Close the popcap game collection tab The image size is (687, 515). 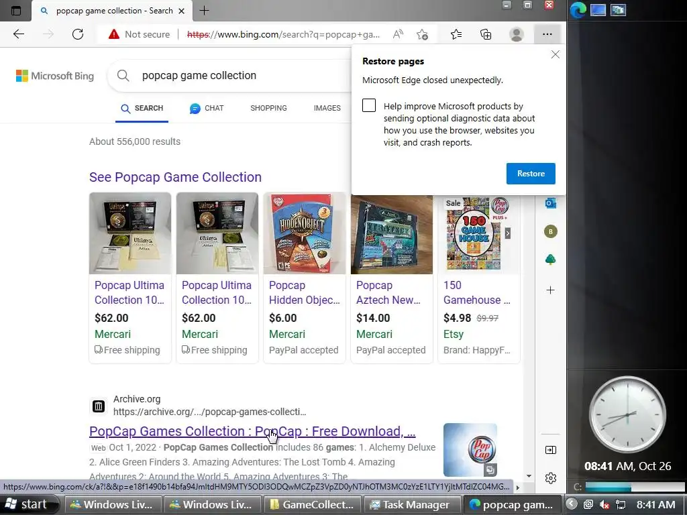pos(181,11)
